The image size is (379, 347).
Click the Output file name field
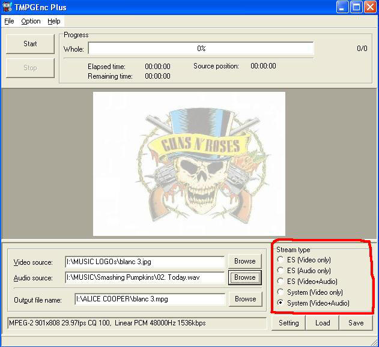click(x=150, y=299)
